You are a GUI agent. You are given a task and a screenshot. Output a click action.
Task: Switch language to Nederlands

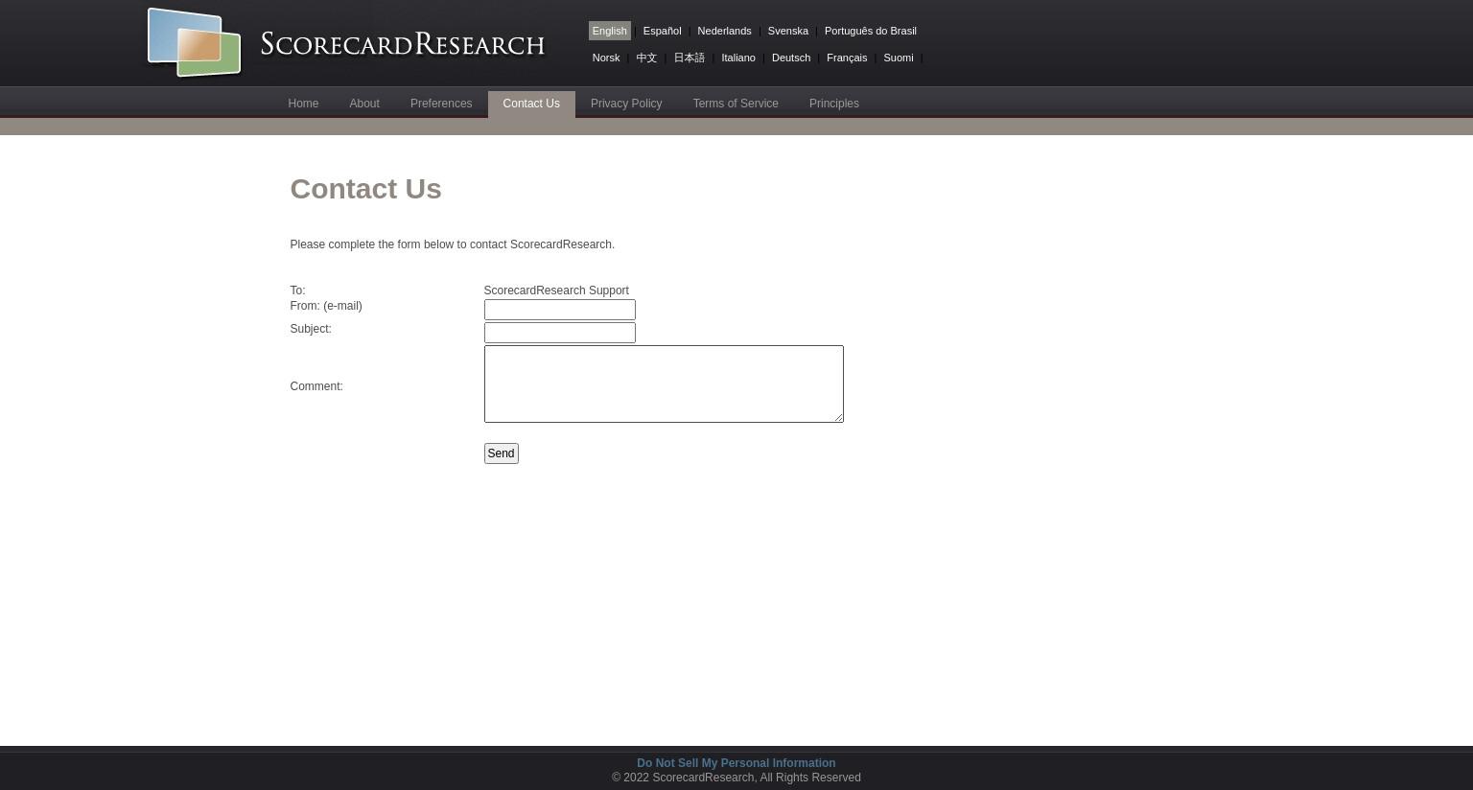coord(724,31)
